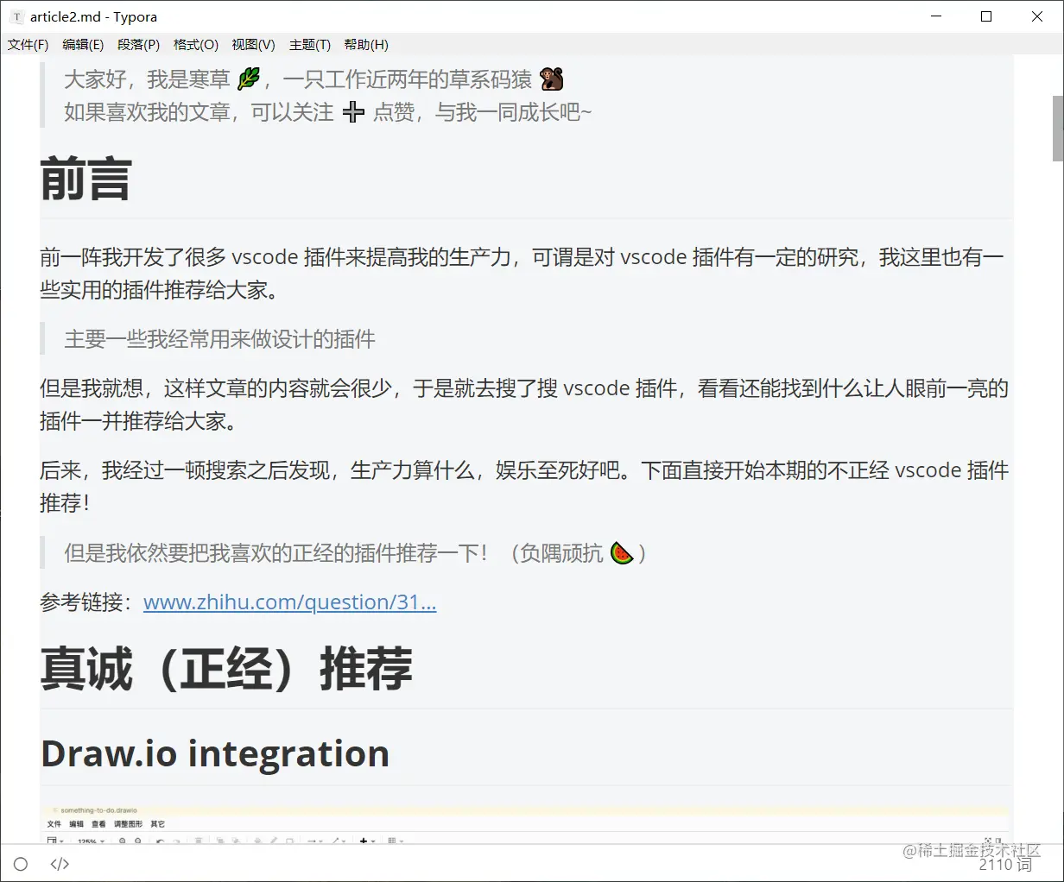
Task: Open the 视图(V) menu
Action: (253, 45)
